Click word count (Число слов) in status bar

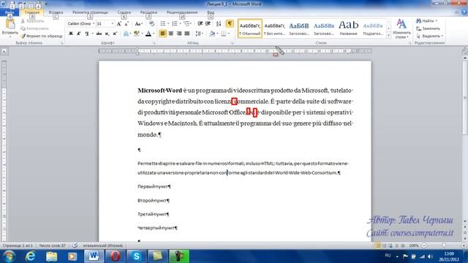(53, 245)
